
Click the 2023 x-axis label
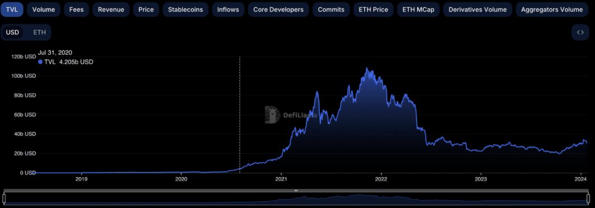point(481,179)
